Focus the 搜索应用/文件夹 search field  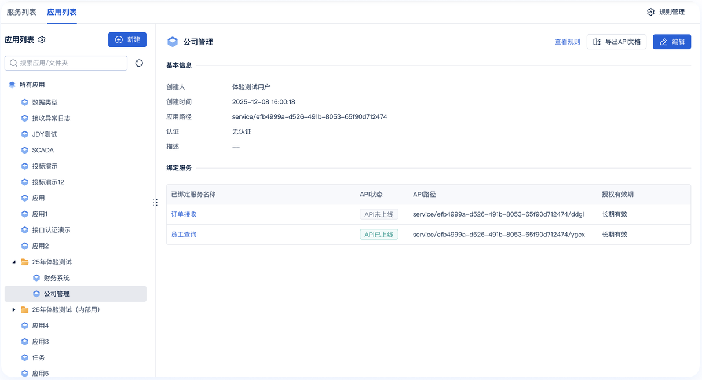[x=66, y=63]
